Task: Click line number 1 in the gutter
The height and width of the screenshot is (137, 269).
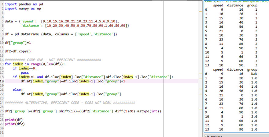Action: pos(2,4)
